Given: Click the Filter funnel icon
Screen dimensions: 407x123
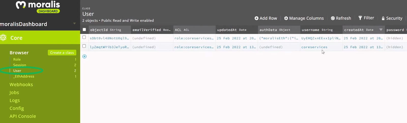Looking at the screenshot, I should 360,18.
